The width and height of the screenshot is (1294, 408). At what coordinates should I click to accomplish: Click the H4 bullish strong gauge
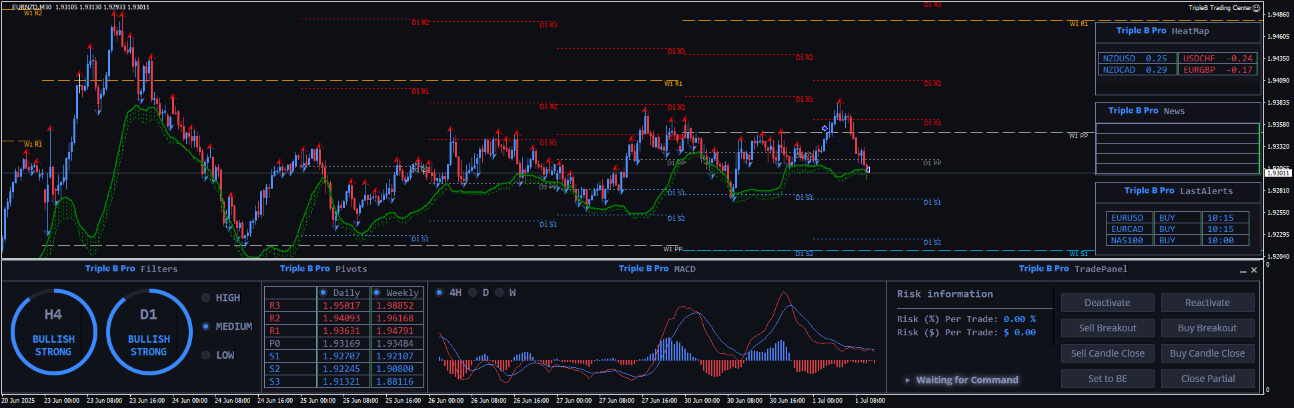53,332
